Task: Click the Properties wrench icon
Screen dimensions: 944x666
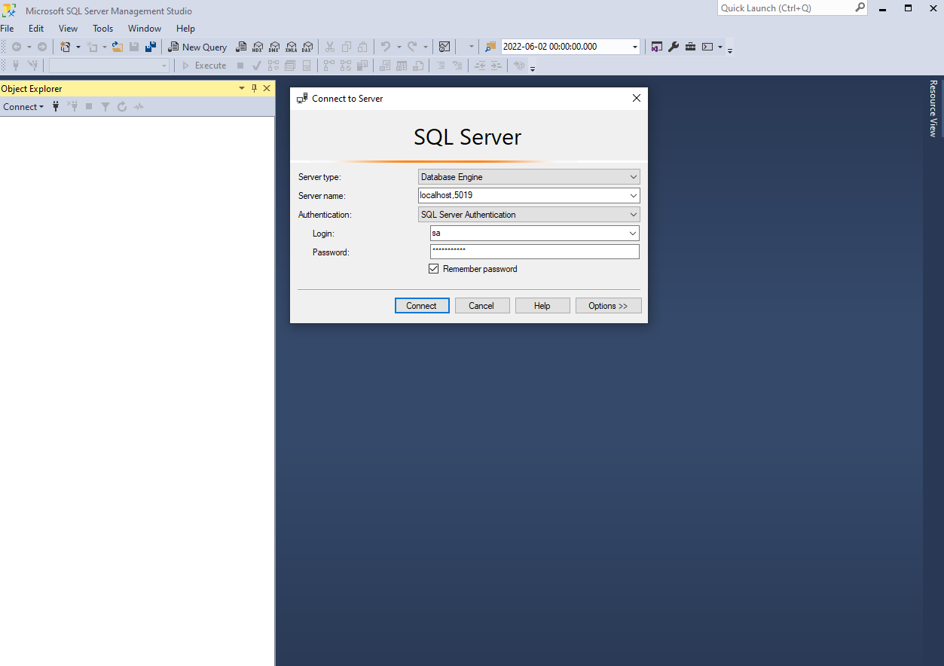Action: pyautogui.click(x=674, y=47)
